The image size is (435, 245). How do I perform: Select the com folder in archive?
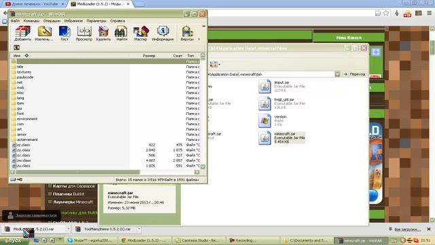20,124
